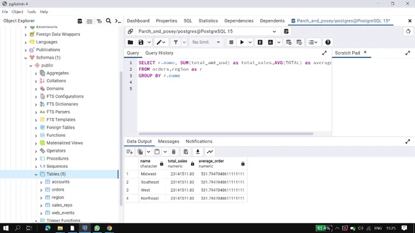Open WhatsApp from the taskbar

tap(97, 228)
